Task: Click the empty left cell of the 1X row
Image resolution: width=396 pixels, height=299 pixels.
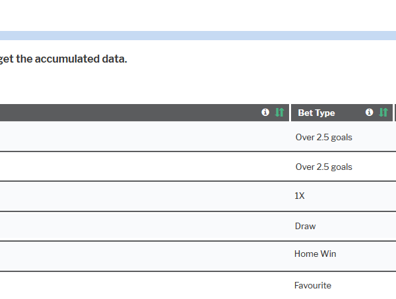Action: coord(145,196)
